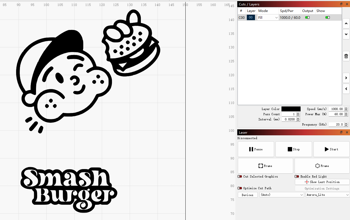Click Show Last Position button

(x=322, y=182)
